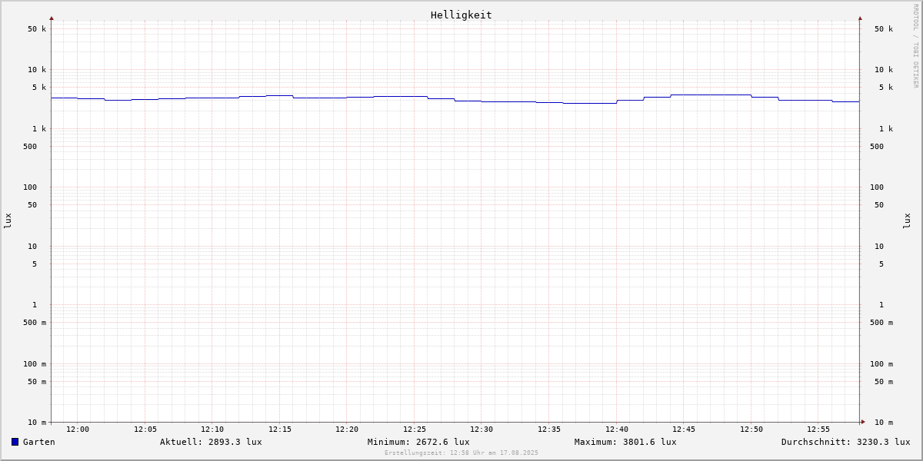Click the 500 m label on right axis
This screenshot has width=923, height=461.
tap(881, 323)
